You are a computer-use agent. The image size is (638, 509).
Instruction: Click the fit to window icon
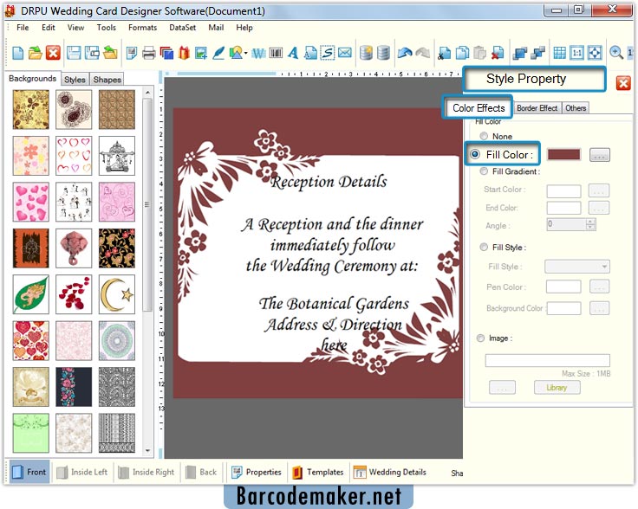pos(595,53)
